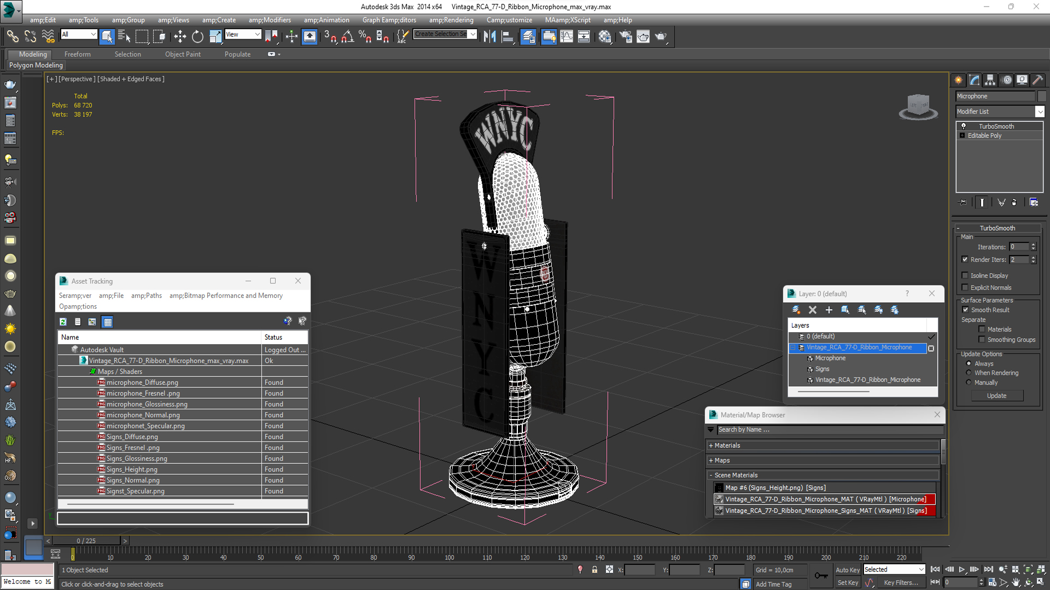
Task: Increase the Iterations spinner value
Action: [1033, 245]
